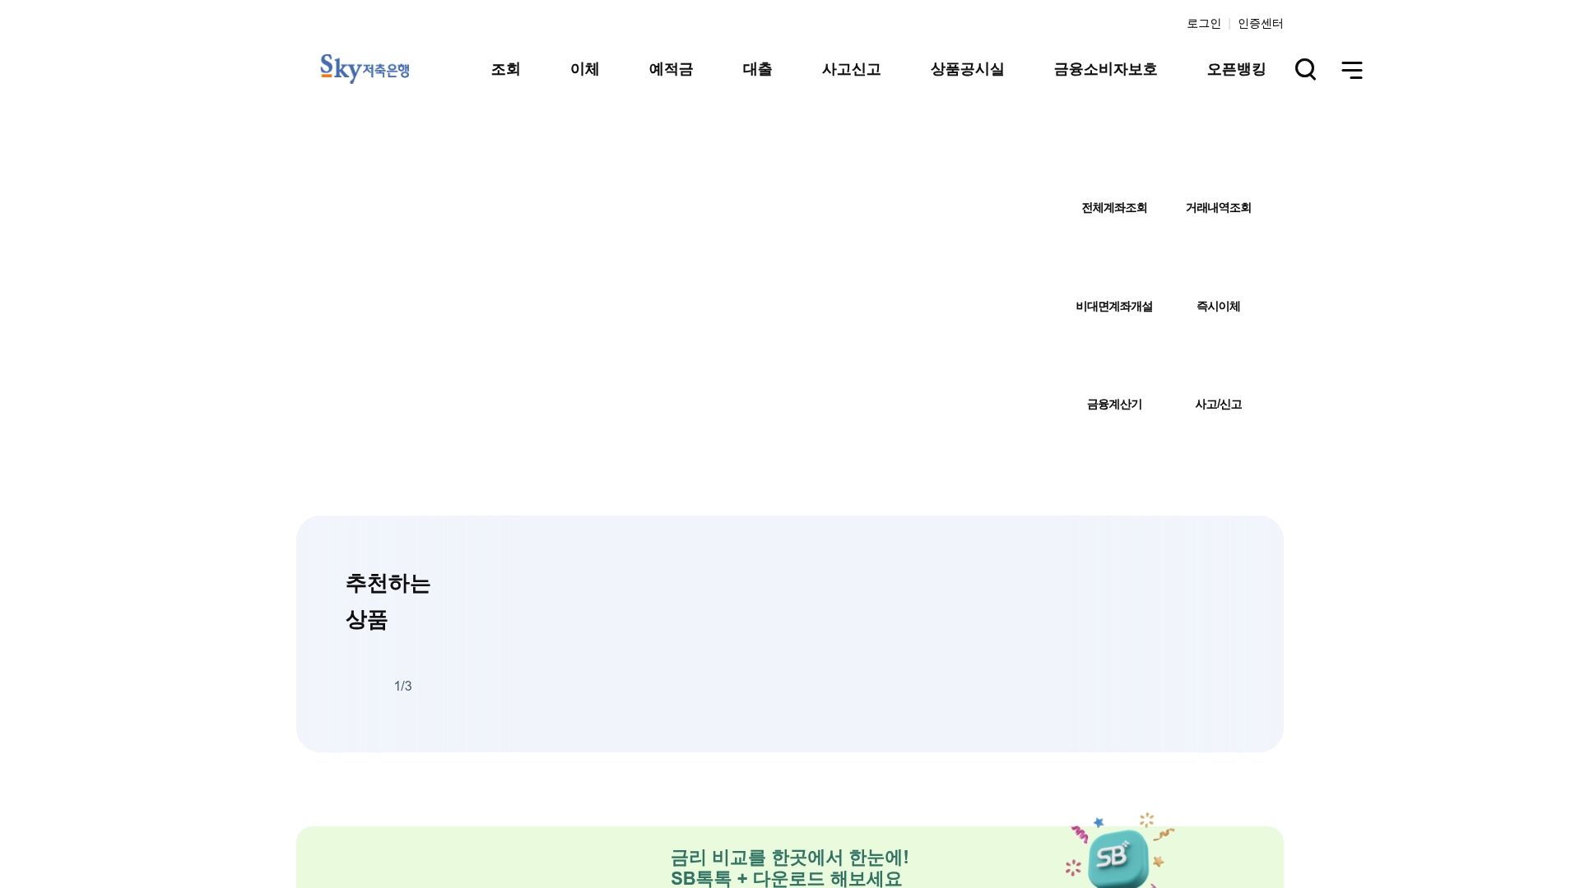Open the search magnifier icon
Viewport: 1580px width, 888px height.
click(1305, 70)
